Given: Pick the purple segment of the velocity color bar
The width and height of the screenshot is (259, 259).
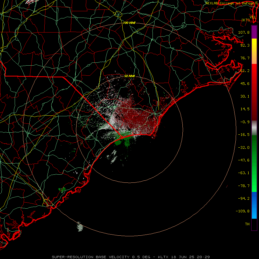Looking at the screenshot, I should 254,32.
